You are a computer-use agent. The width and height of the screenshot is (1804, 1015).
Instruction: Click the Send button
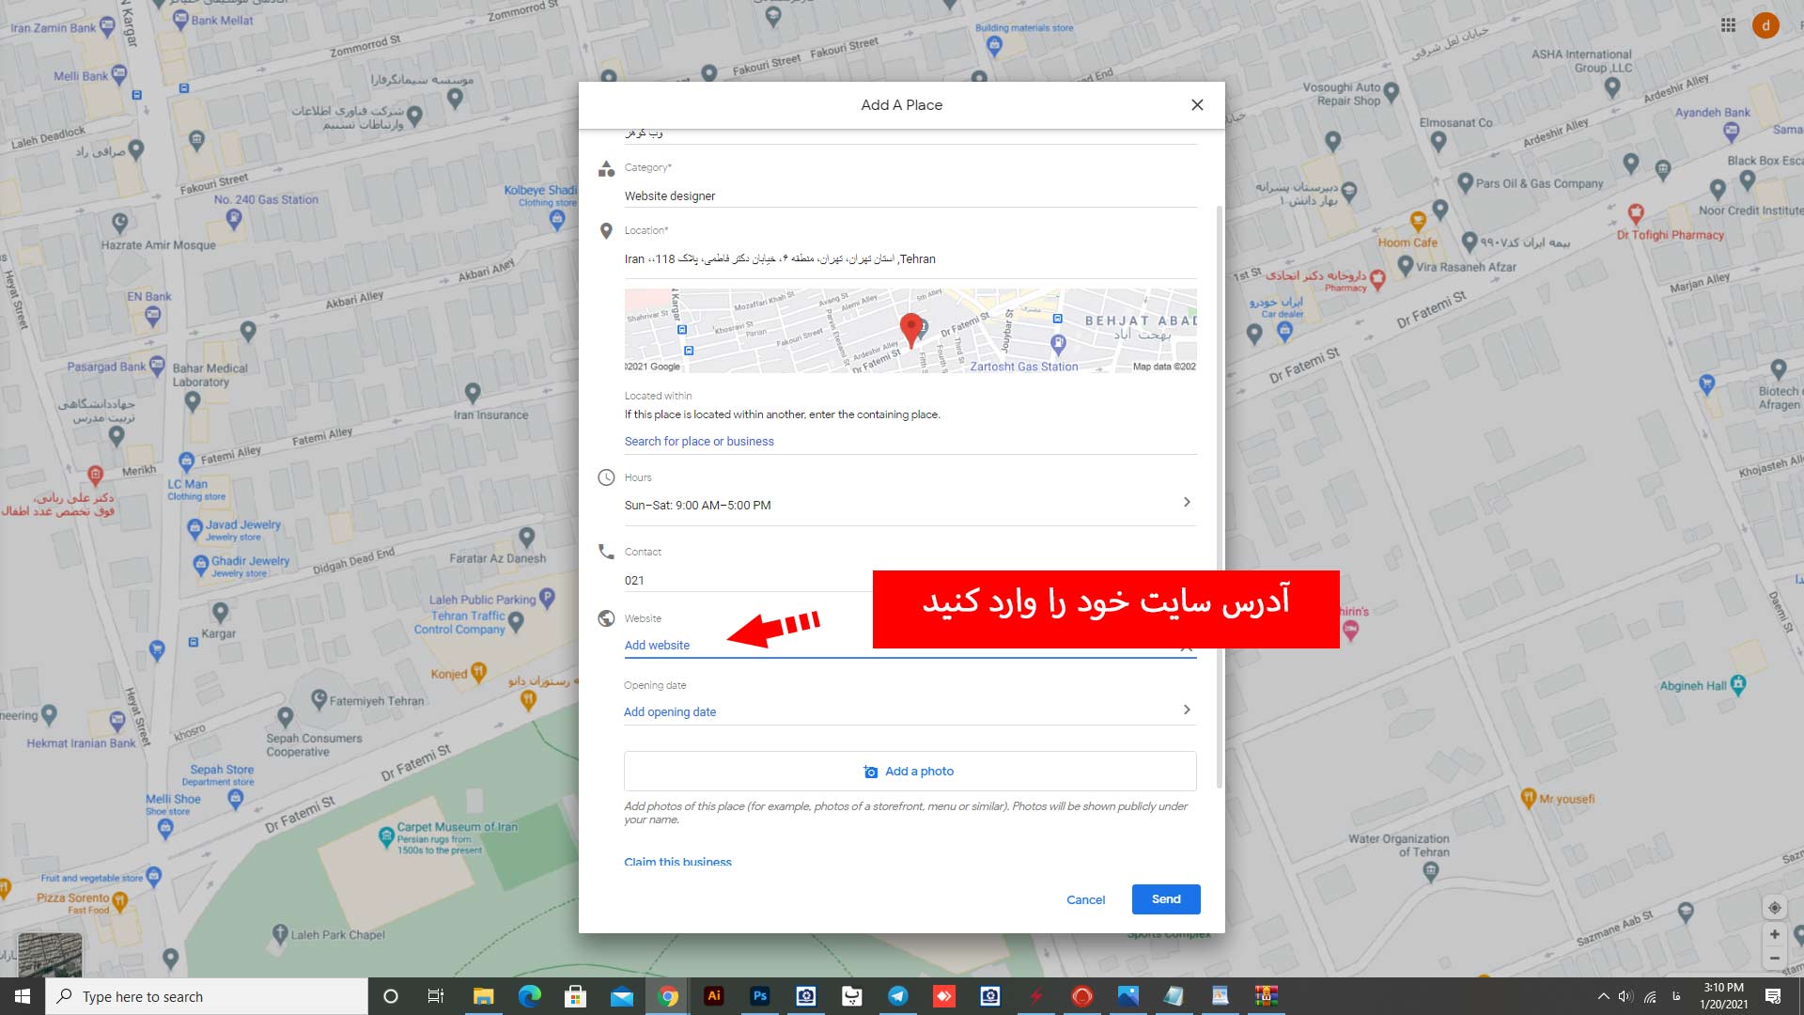click(1166, 899)
